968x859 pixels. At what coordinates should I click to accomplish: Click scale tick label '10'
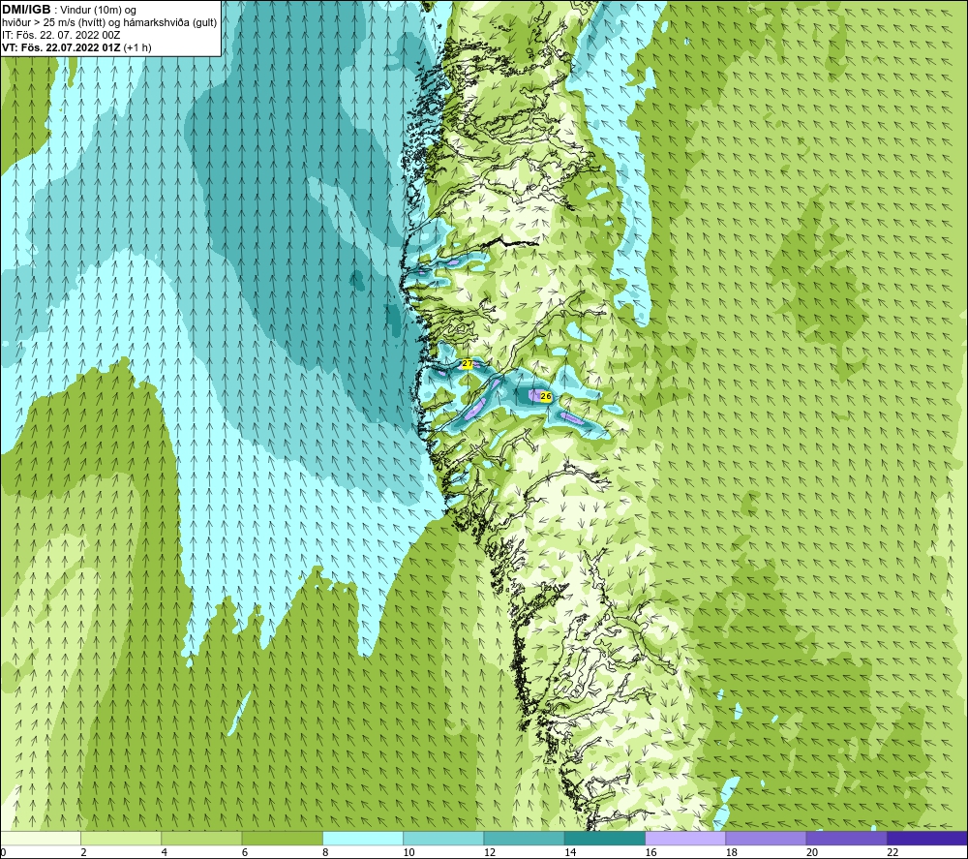tap(409, 852)
